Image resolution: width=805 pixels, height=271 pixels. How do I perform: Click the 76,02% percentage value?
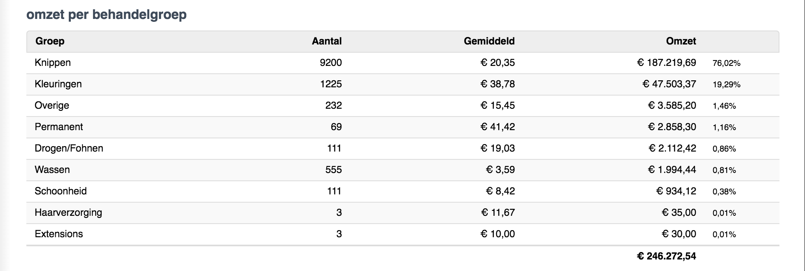coord(726,63)
